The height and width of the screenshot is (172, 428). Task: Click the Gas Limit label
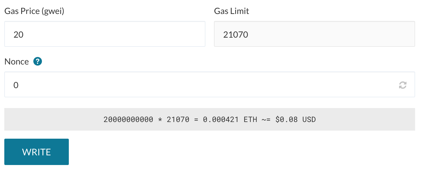click(x=231, y=11)
